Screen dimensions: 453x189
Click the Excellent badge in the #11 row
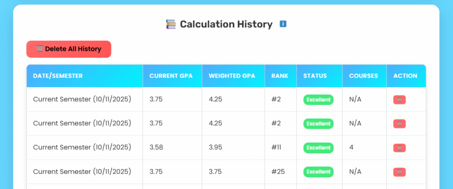pyautogui.click(x=319, y=147)
